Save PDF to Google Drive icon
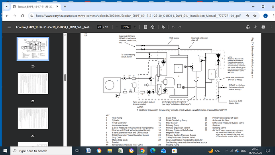275x155 pixels. tap(248, 27)
